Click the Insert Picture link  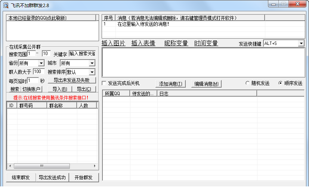pyautogui.click(x=113, y=43)
